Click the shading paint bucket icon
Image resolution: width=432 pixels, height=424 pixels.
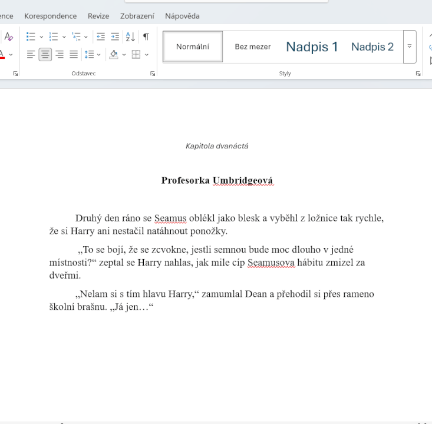click(x=114, y=54)
